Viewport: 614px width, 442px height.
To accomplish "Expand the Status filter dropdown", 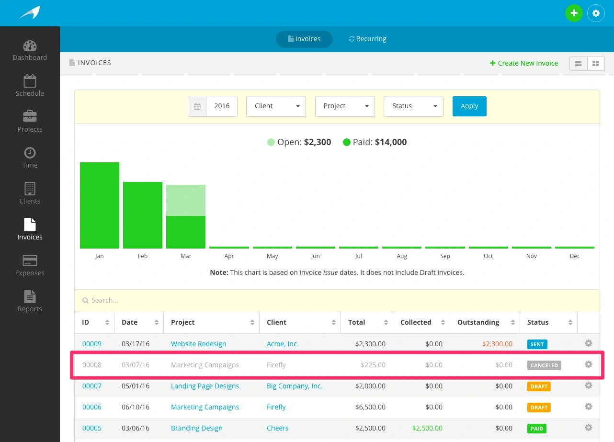I will click(413, 106).
